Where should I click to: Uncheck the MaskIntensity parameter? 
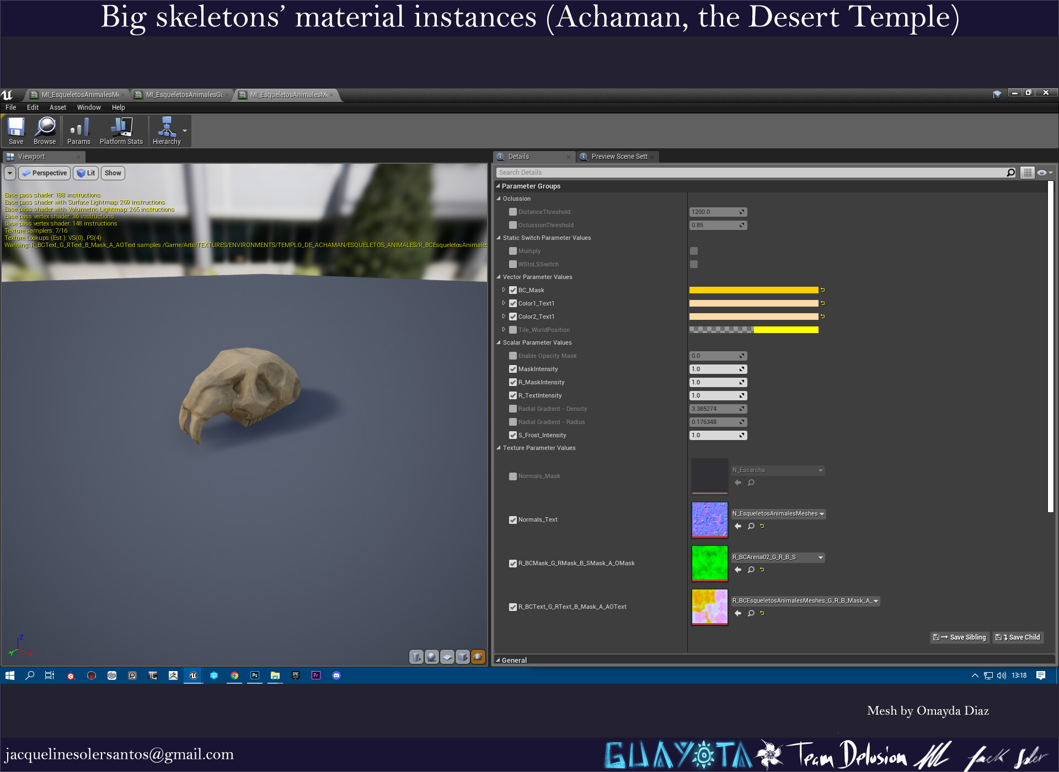(x=513, y=369)
